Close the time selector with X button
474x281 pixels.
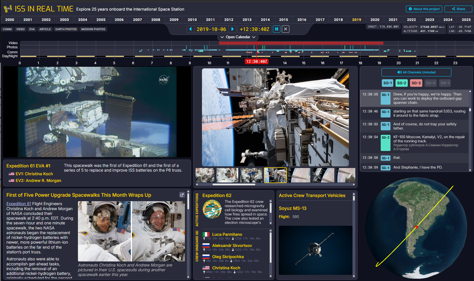point(285,29)
